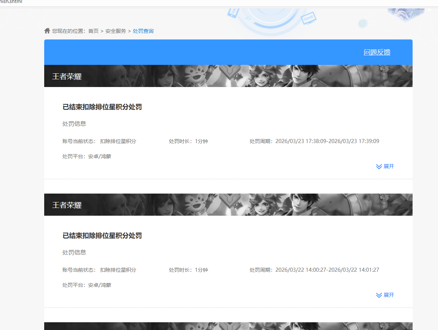Select the heading 已结束扣除排位星积分处罚 of the 03/23 record
The height and width of the screenshot is (330, 438).
click(102, 107)
